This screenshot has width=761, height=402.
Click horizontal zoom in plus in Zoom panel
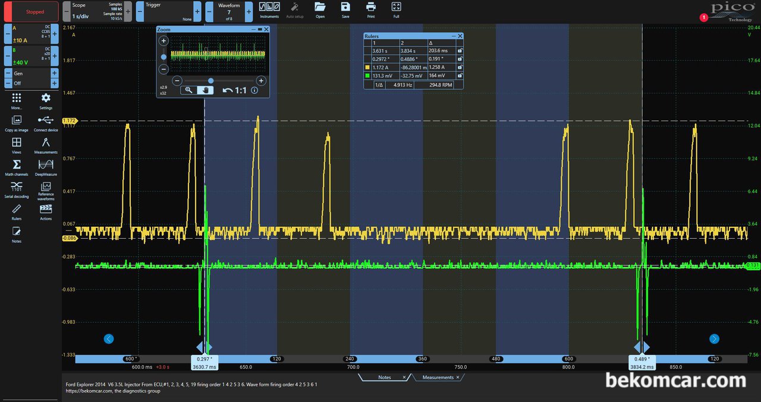click(x=260, y=80)
